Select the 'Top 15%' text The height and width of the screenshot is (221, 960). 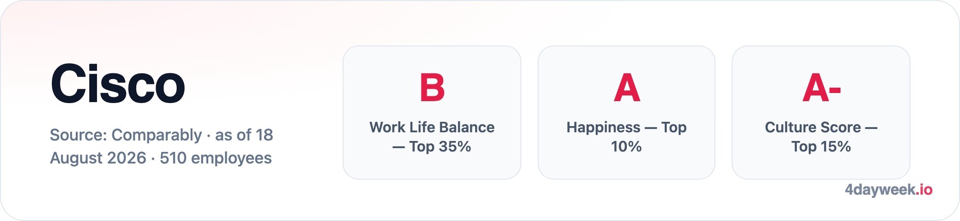[x=821, y=147]
